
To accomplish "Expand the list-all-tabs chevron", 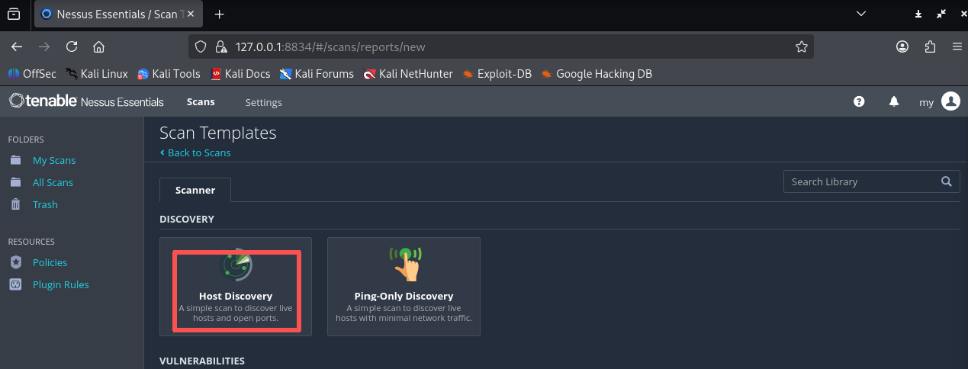I will coord(861,14).
